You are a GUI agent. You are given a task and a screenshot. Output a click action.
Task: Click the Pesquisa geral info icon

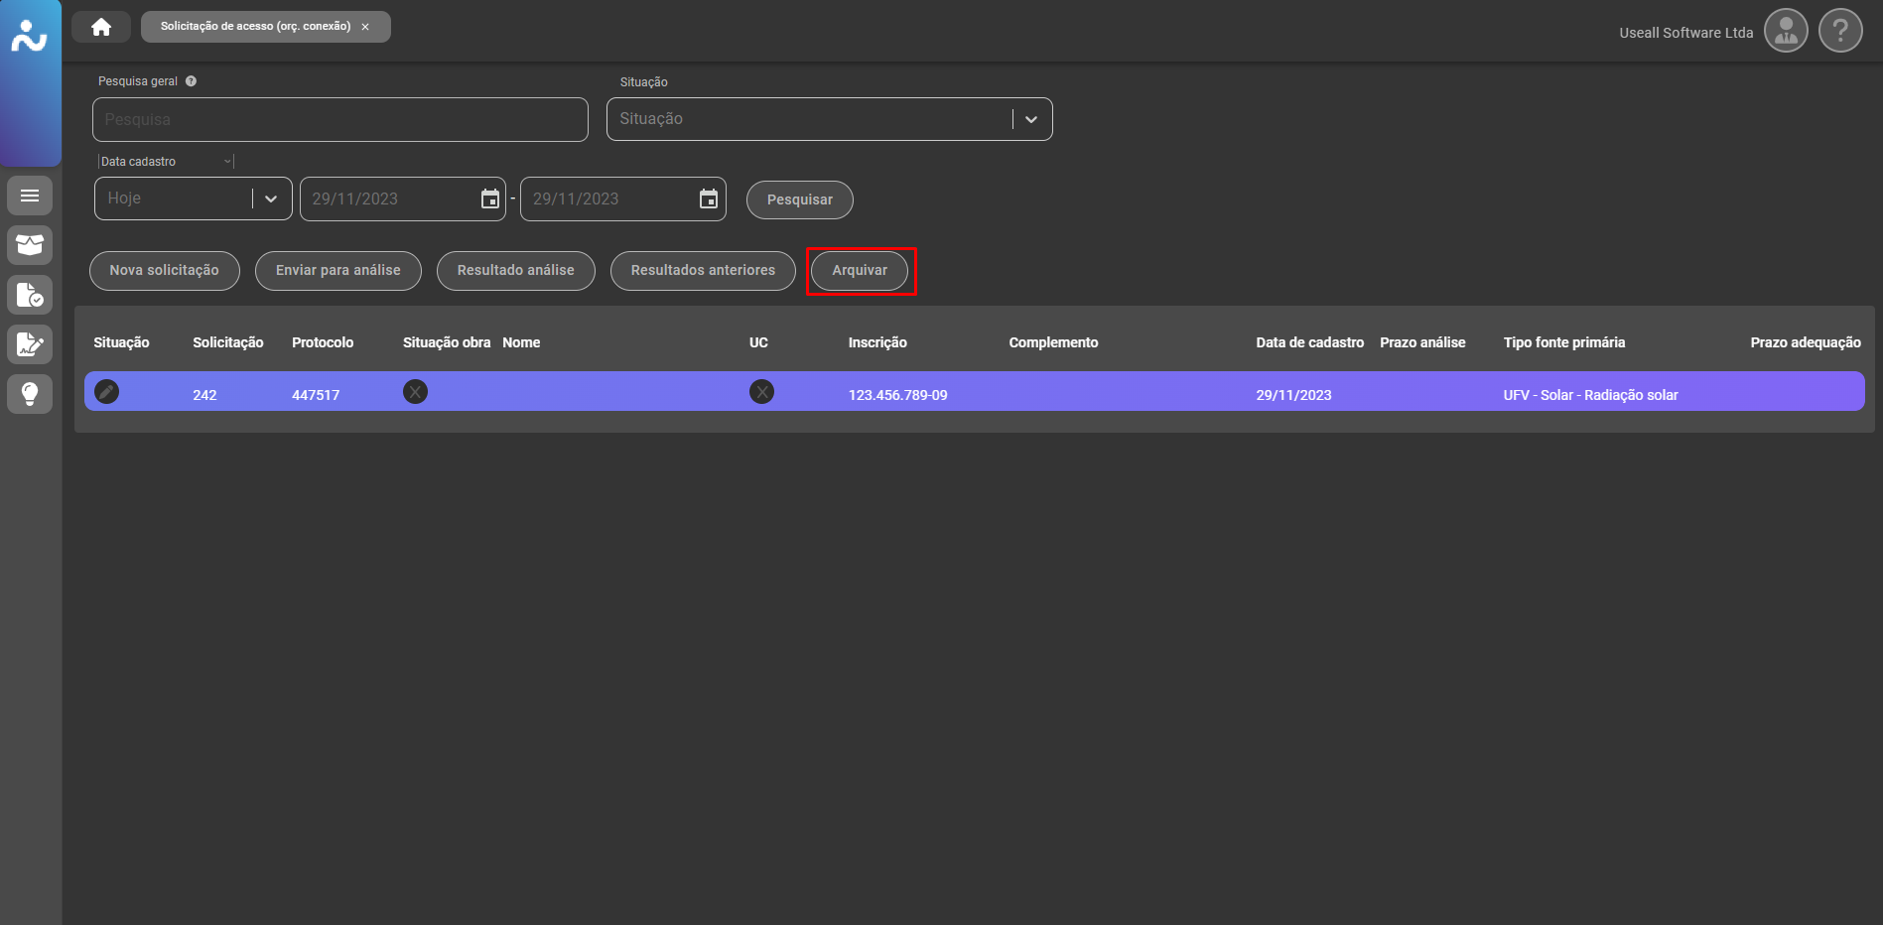pos(191,81)
